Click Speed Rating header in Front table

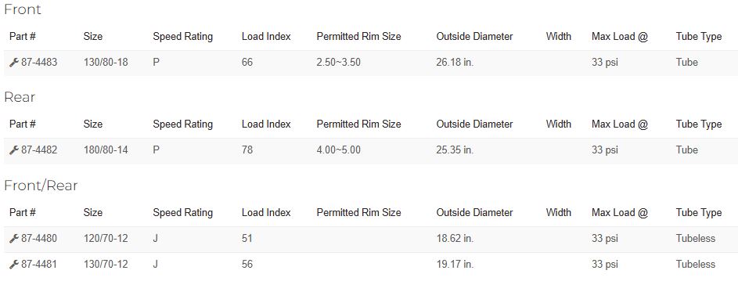(182, 37)
